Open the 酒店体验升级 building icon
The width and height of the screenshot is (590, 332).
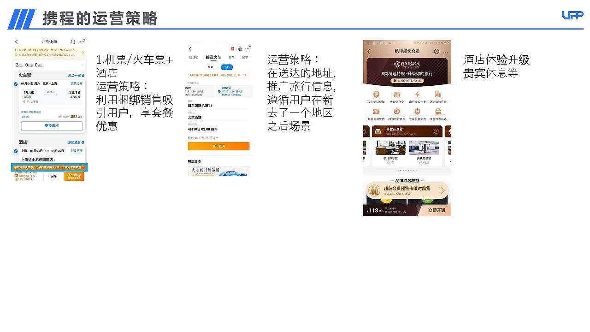438,95
